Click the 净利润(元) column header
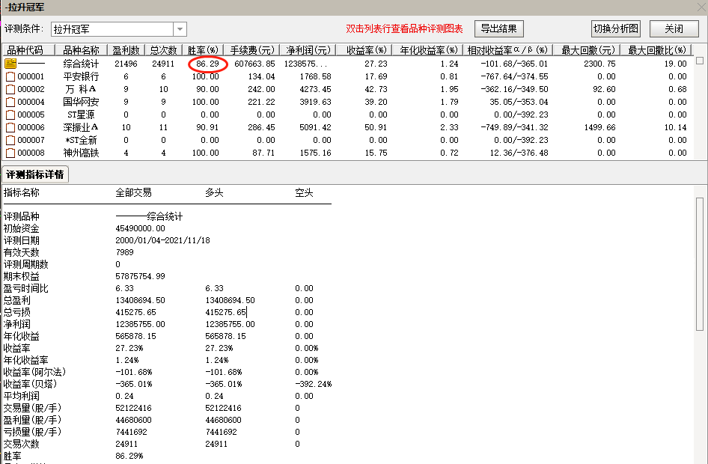This screenshot has width=708, height=464. point(308,50)
